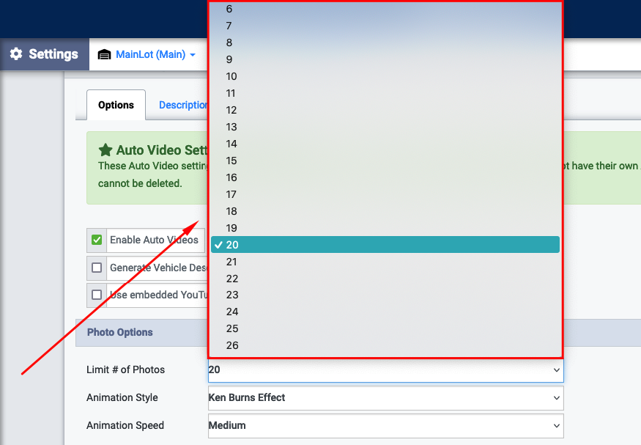
Task: Click the Animation Style label
Action: (x=122, y=397)
